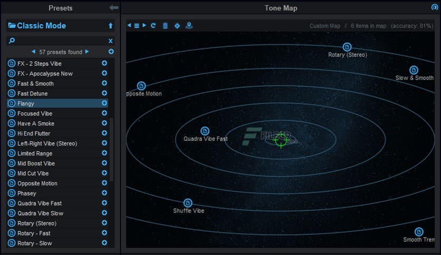Go to previous tone map
The image size is (441, 255).
(129, 25)
